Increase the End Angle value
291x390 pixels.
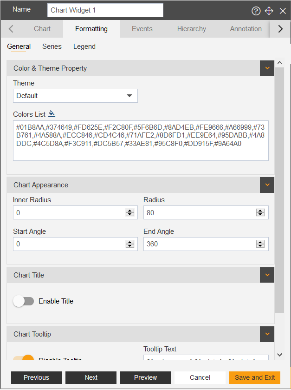pos(260,242)
